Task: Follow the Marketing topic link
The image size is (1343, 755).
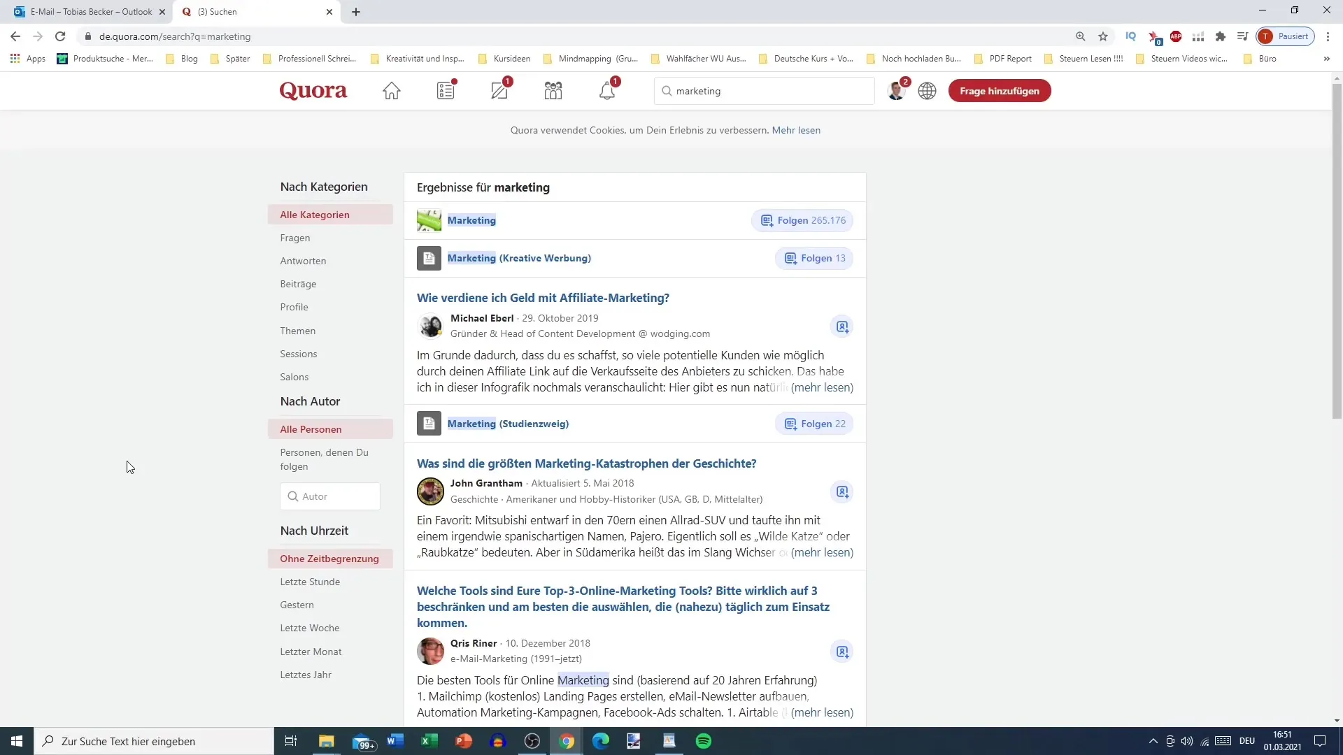Action: coord(471,220)
